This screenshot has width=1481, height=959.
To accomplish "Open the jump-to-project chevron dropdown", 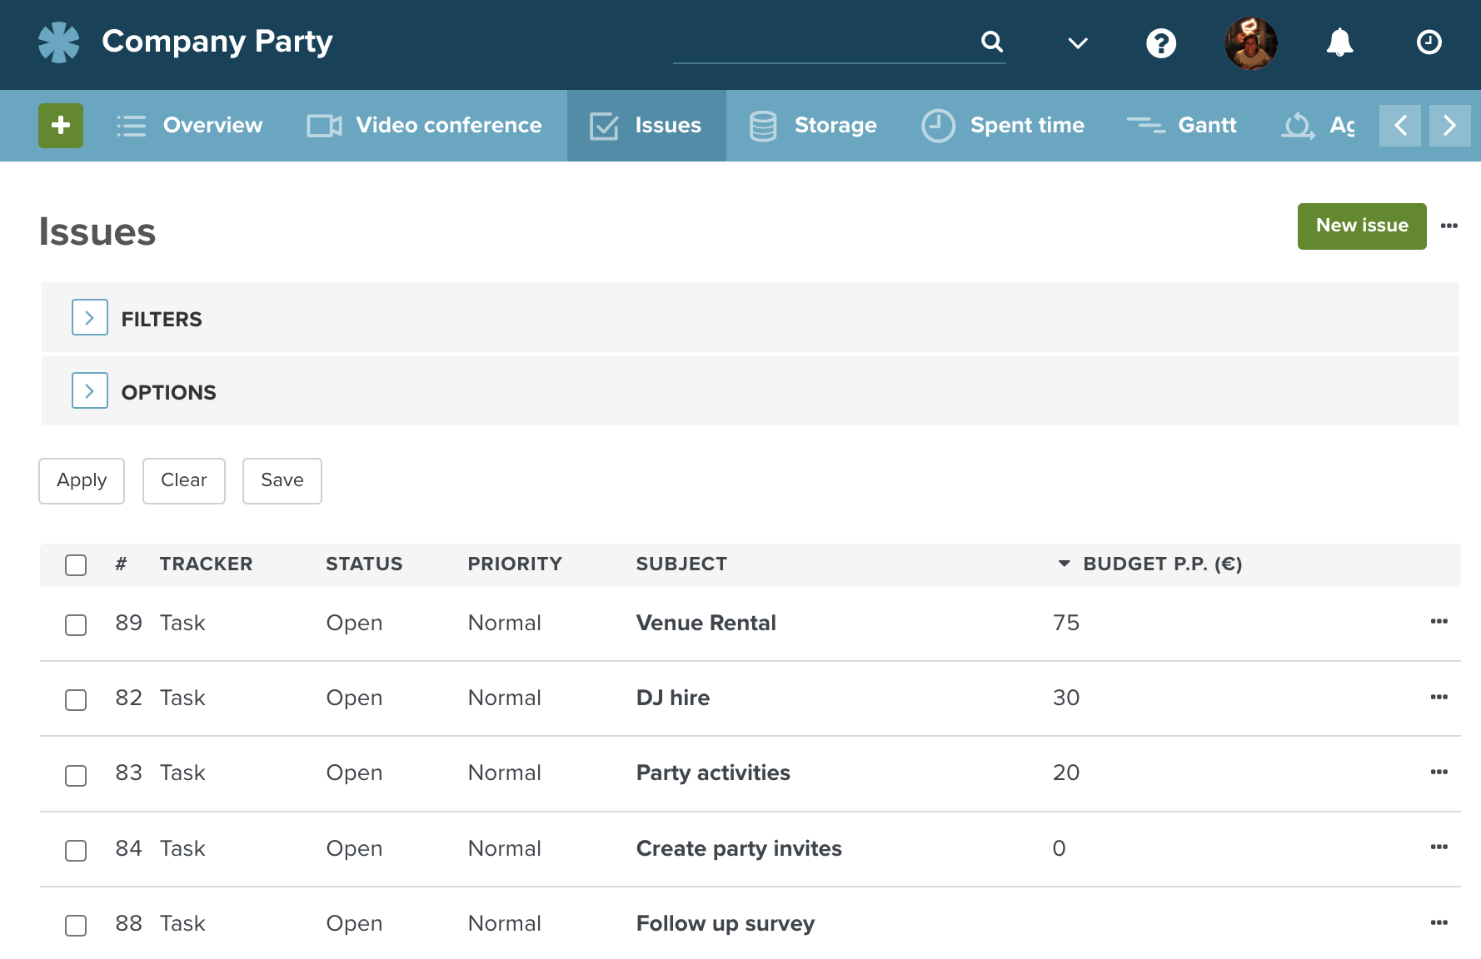I will point(1078,43).
